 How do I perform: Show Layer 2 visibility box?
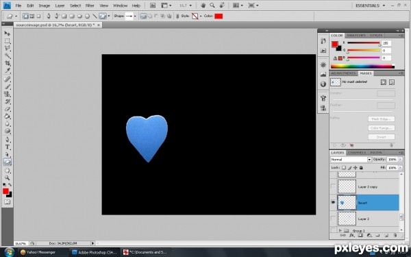pyautogui.click(x=333, y=219)
